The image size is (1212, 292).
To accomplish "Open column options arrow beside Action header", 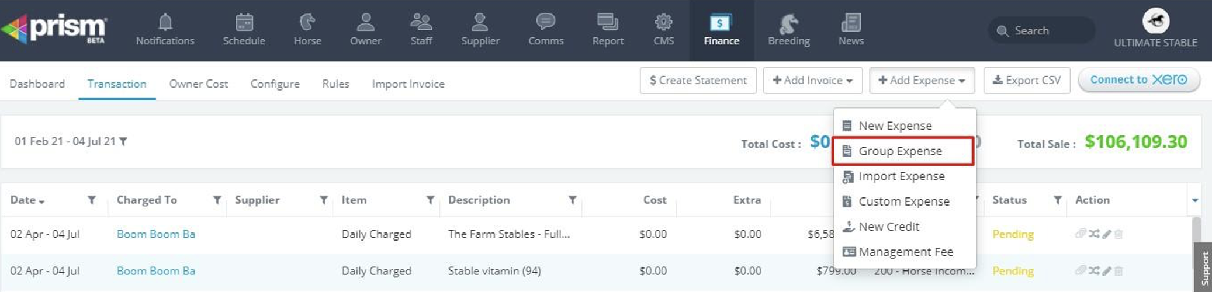I will click(1195, 200).
